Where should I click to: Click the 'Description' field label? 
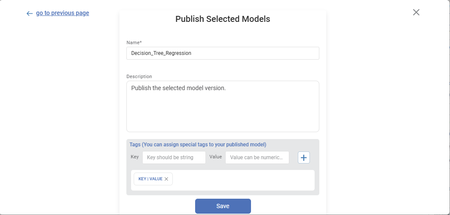[139, 76]
